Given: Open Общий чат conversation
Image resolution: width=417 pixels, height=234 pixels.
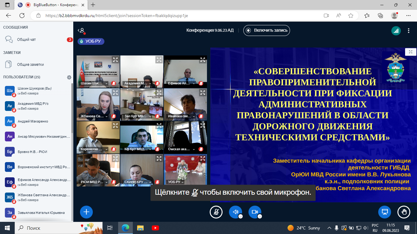Looking at the screenshot, I should click(26, 39).
